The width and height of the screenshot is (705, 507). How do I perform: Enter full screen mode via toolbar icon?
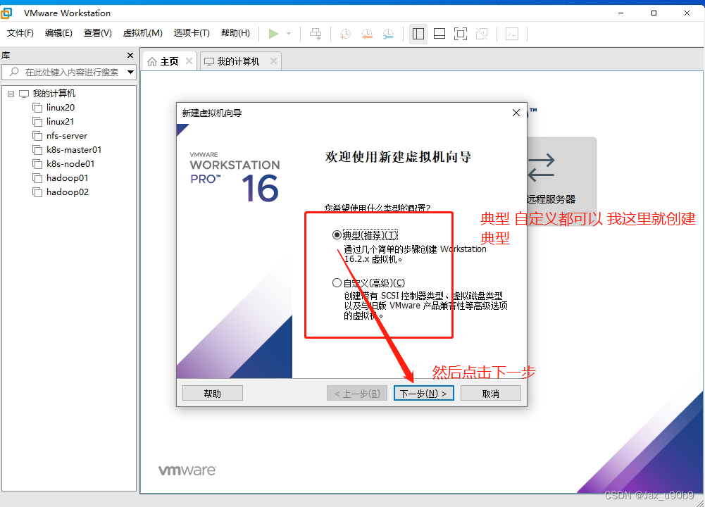click(460, 33)
